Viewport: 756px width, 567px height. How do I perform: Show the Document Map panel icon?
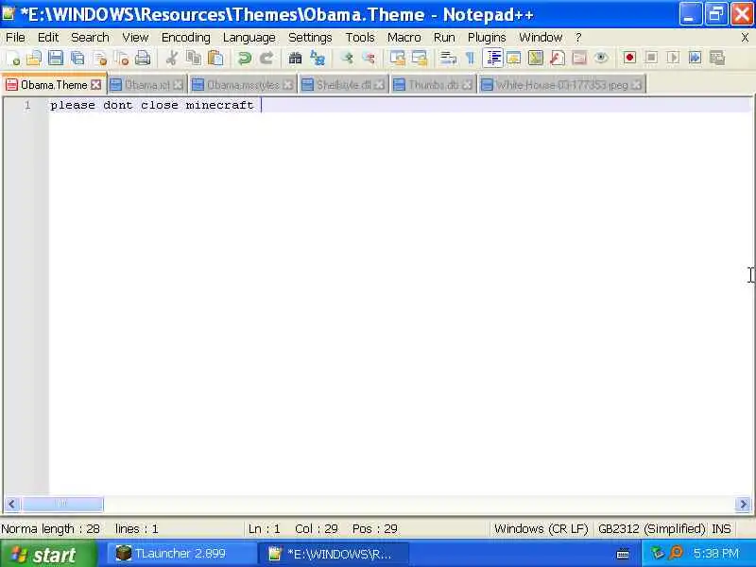point(535,59)
